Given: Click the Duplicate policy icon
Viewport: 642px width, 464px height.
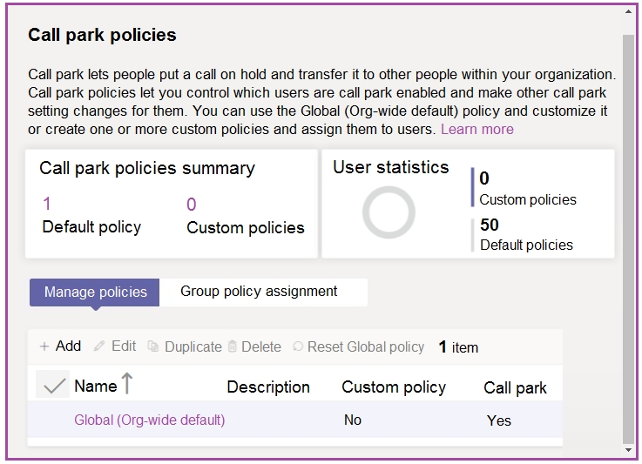Looking at the screenshot, I should click(x=153, y=346).
